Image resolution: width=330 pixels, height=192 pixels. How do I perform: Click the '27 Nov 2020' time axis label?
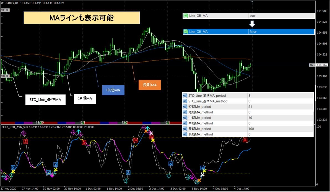[8, 189]
